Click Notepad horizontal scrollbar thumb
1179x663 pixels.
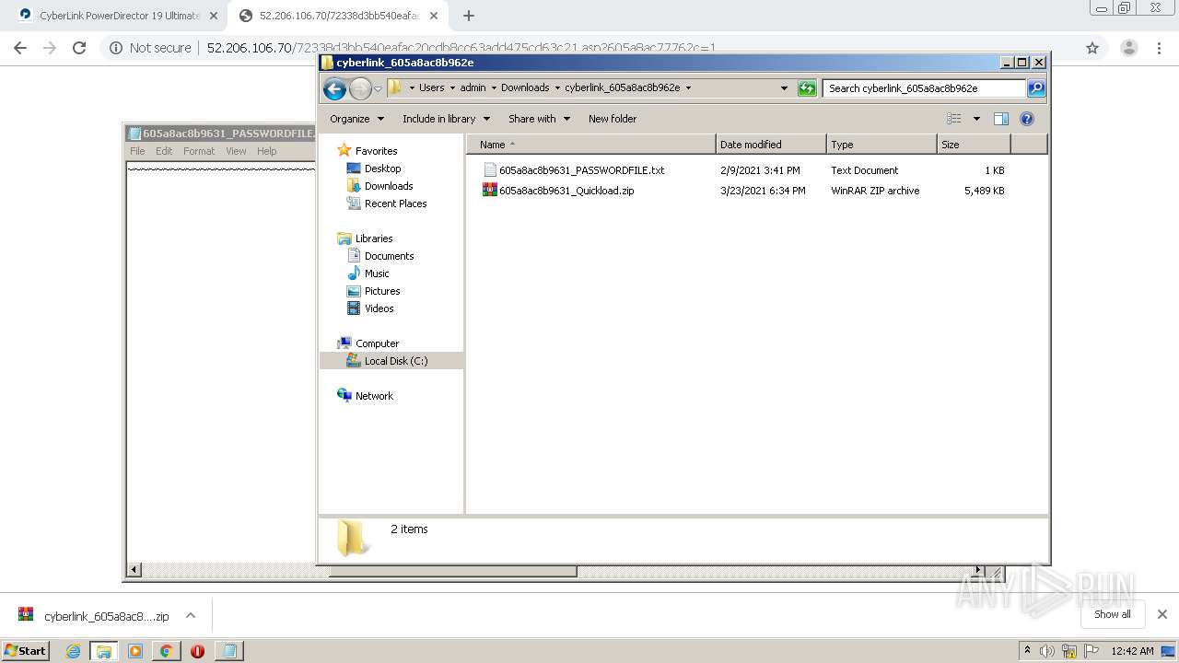tap(452, 571)
